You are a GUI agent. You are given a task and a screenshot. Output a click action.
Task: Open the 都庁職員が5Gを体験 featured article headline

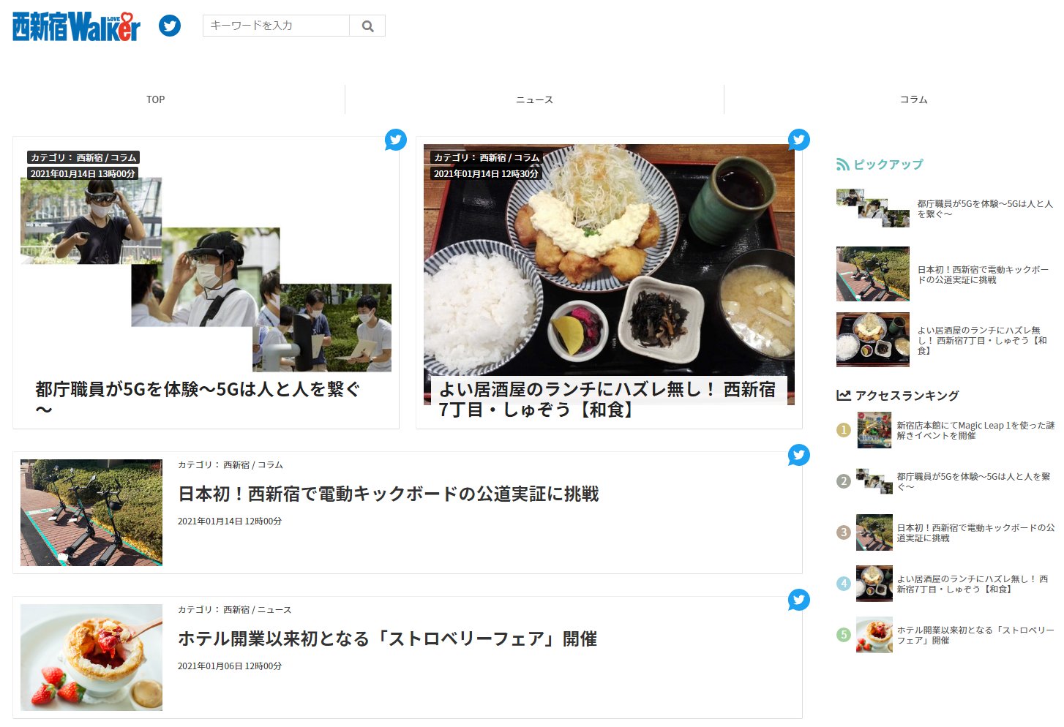(198, 390)
